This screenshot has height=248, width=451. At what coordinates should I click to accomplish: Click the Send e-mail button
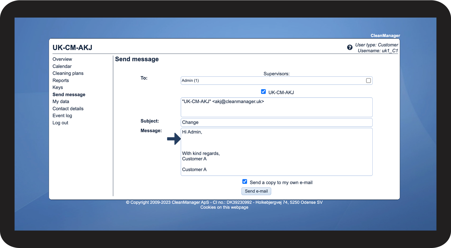(x=256, y=191)
